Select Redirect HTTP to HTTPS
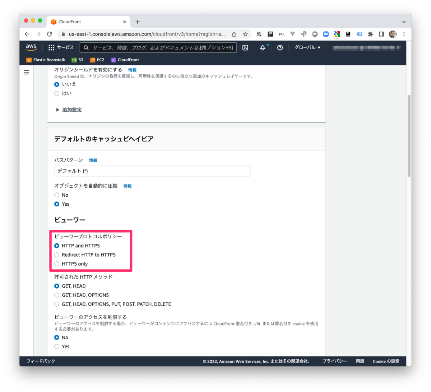 57,255
